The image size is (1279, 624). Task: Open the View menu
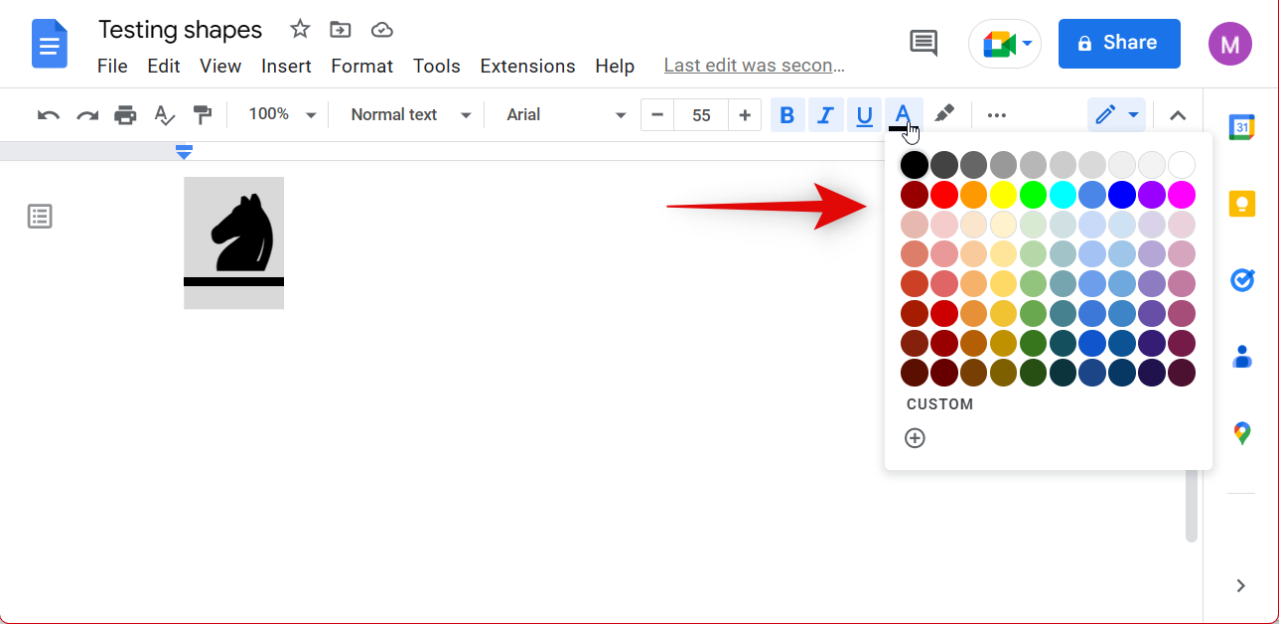[x=220, y=67]
